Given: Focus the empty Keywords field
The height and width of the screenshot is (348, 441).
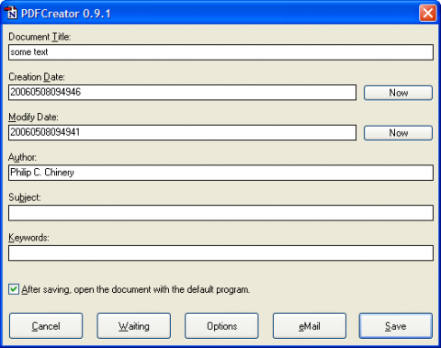Looking at the screenshot, I should (x=220, y=253).
